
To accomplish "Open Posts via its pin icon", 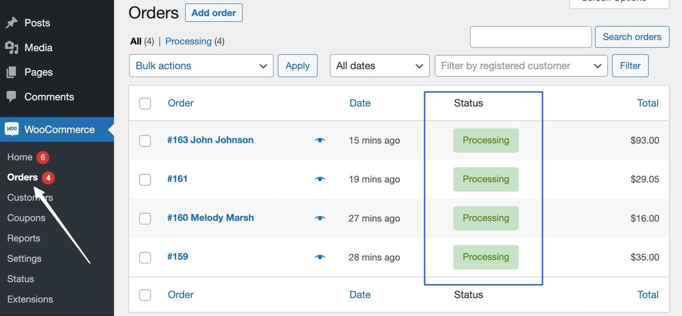I will (11, 23).
